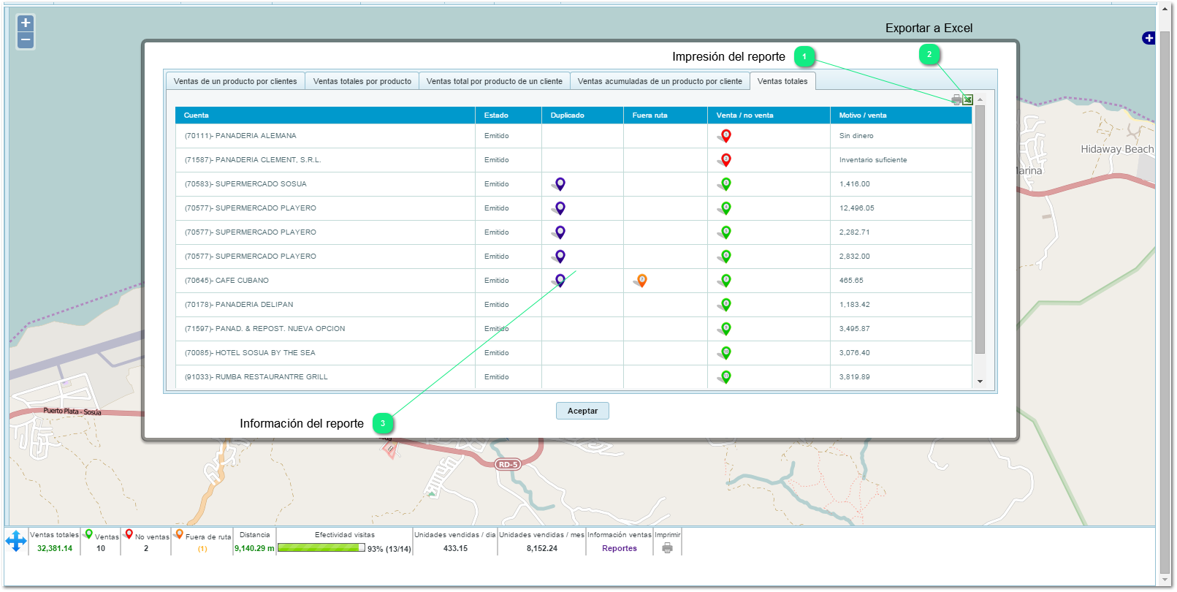Click the red no-sale marker for PANADERIA CLEMENT

click(x=725, y=160)
